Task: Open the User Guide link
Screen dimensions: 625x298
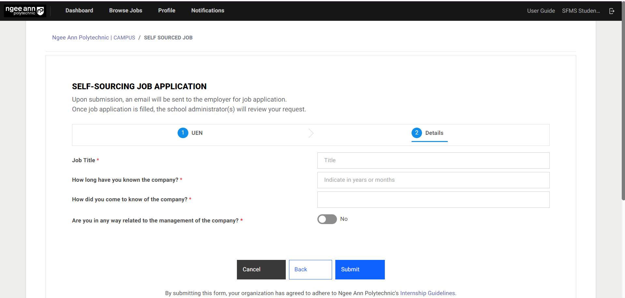Action: coord(541,11)
